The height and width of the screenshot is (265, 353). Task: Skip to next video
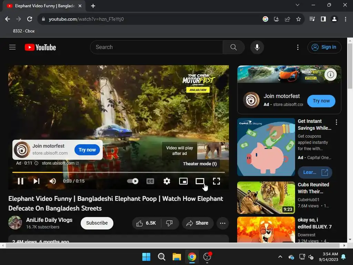37,181
